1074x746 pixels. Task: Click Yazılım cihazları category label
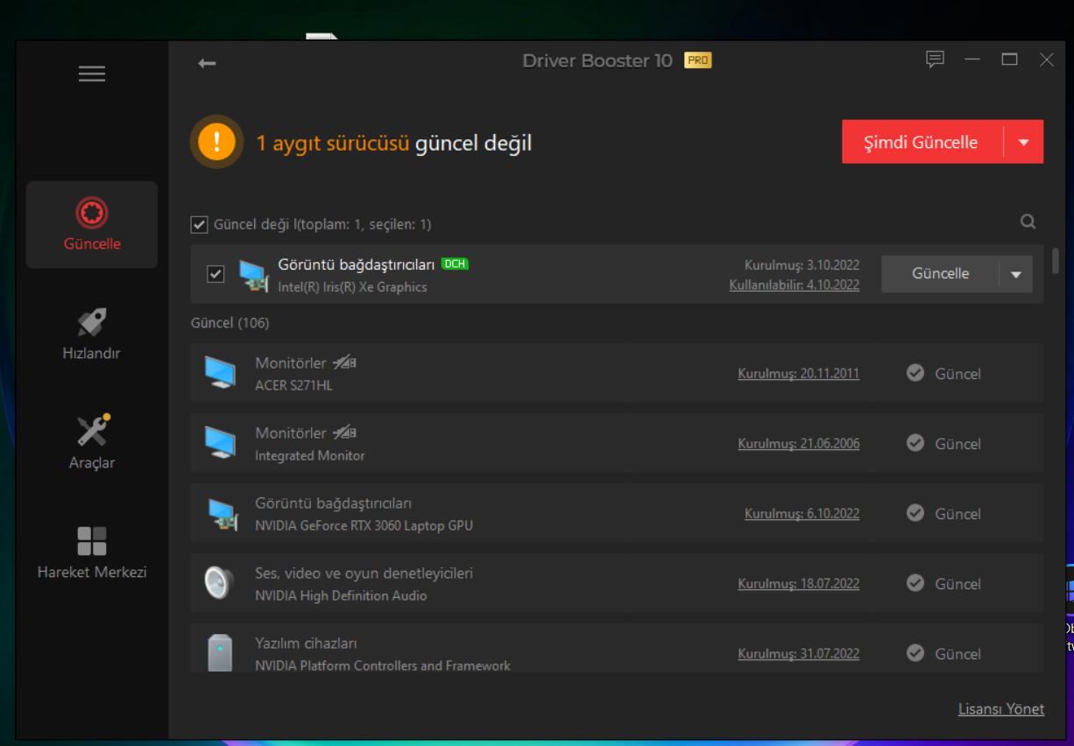tap(306, 644)
